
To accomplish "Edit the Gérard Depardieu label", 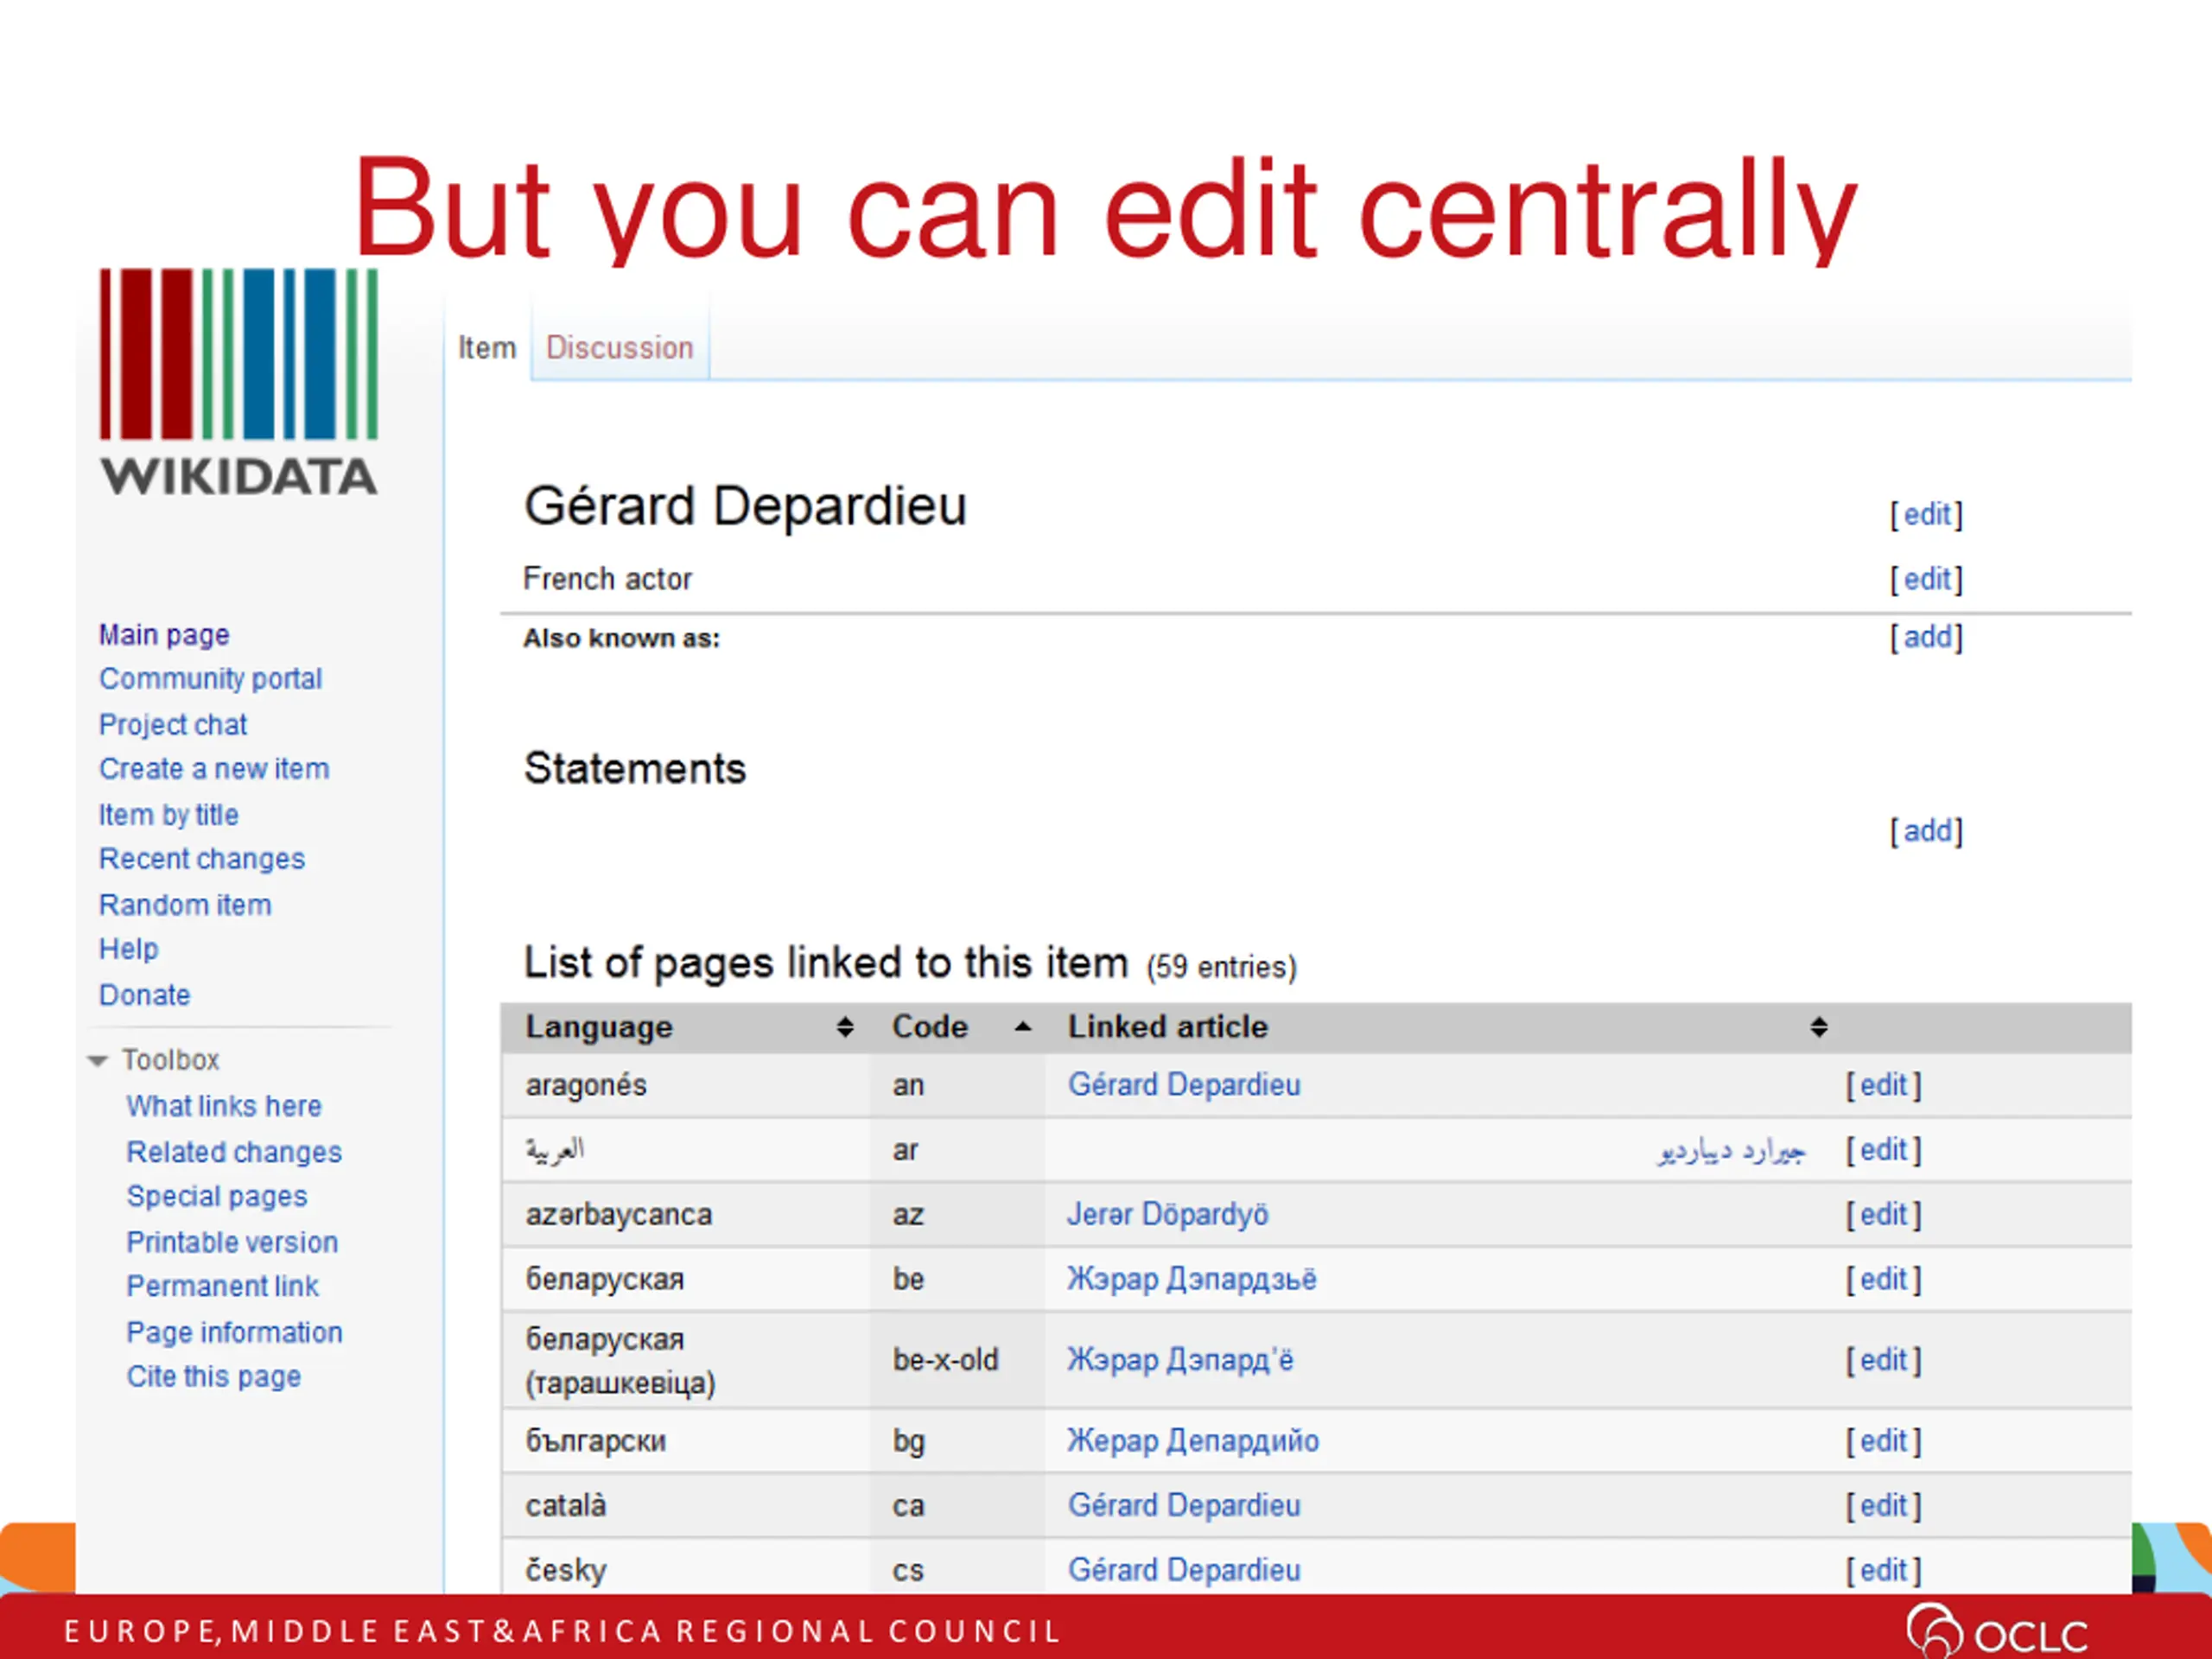I will point(1926,514).
